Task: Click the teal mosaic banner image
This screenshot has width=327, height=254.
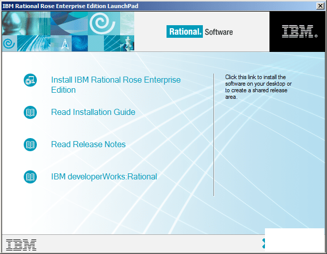Action: click(x=68, y=31)
